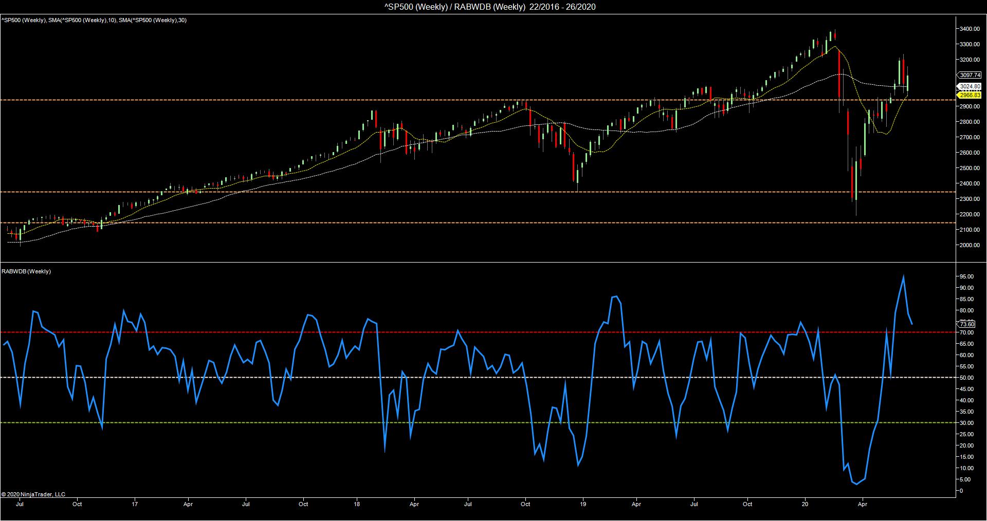Click the 95.00 label on the RABWDB axis
987x521 pixels.
pyautogui.click(x=967, y=276)
